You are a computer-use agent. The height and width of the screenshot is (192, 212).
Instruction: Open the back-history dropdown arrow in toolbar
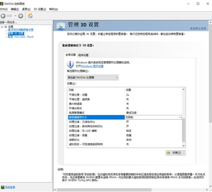pos(16,16)
